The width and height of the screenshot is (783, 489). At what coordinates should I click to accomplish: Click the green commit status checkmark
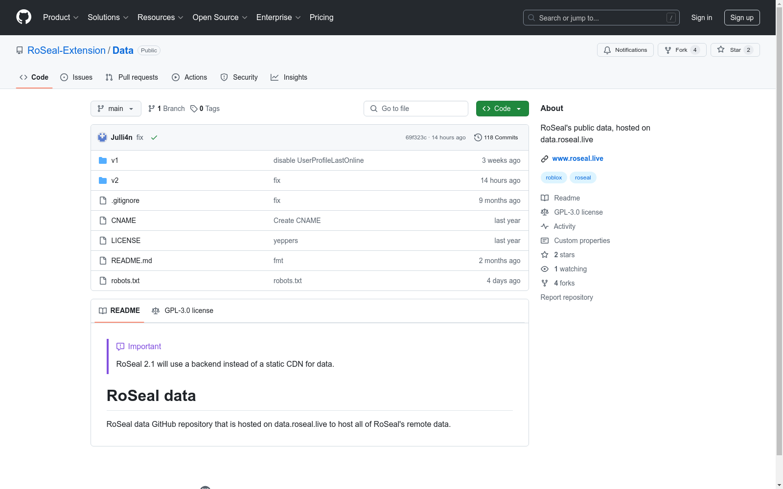point(154,137)
